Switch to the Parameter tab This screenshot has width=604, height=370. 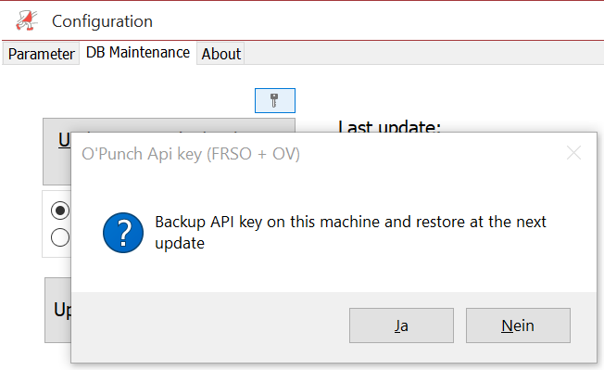[41, 54]
